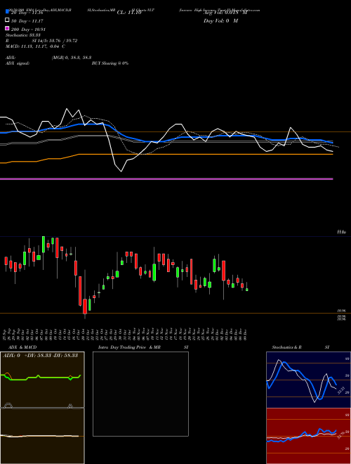Select the '20 Day - 11.16' label
Image resolution: width=351 pixels, height=464 pixels.
coord(27,13)
